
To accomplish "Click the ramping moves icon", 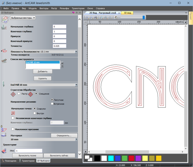I will (4, 129).
